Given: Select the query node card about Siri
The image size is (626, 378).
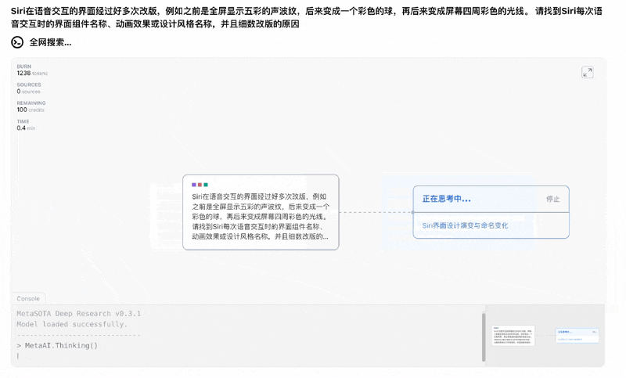Looking at the screenshot, I should [261, 212].
